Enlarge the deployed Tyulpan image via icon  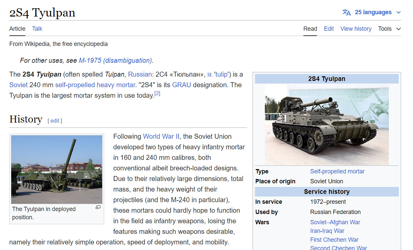(98, 207)
